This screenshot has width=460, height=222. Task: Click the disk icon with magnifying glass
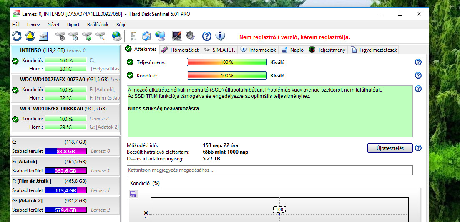(x=100, y=36)
